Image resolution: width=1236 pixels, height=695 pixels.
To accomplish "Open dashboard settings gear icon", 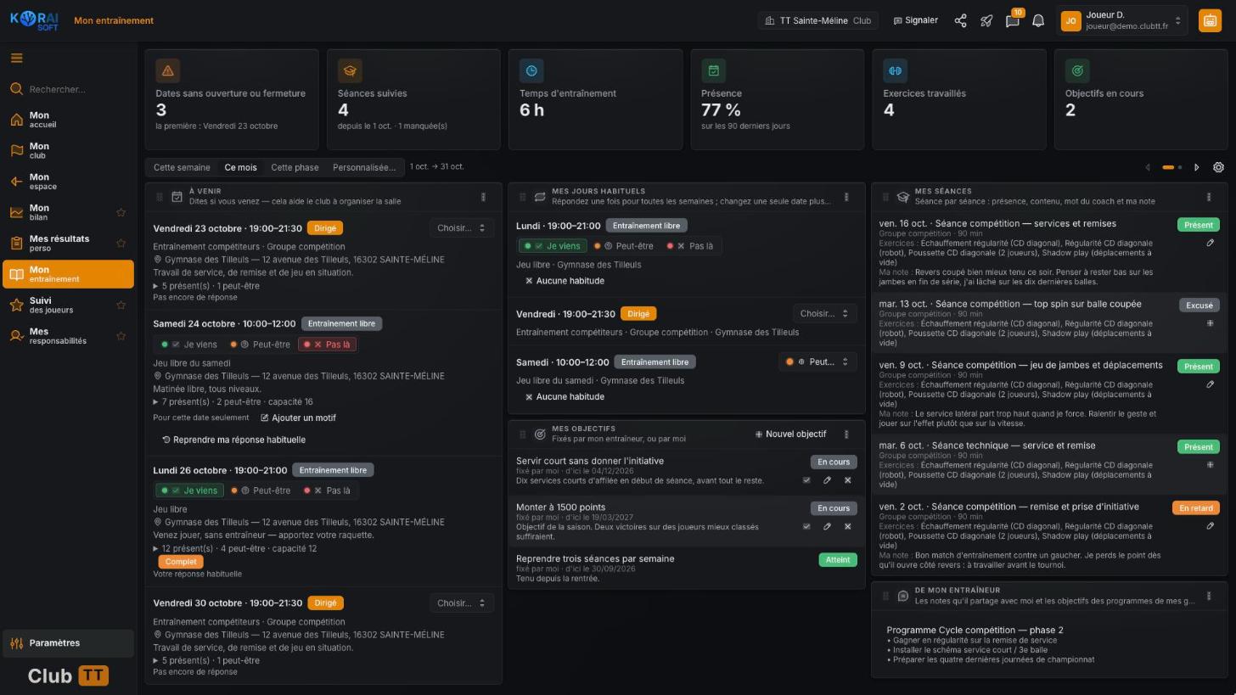I will click(x=1218, y=167).
